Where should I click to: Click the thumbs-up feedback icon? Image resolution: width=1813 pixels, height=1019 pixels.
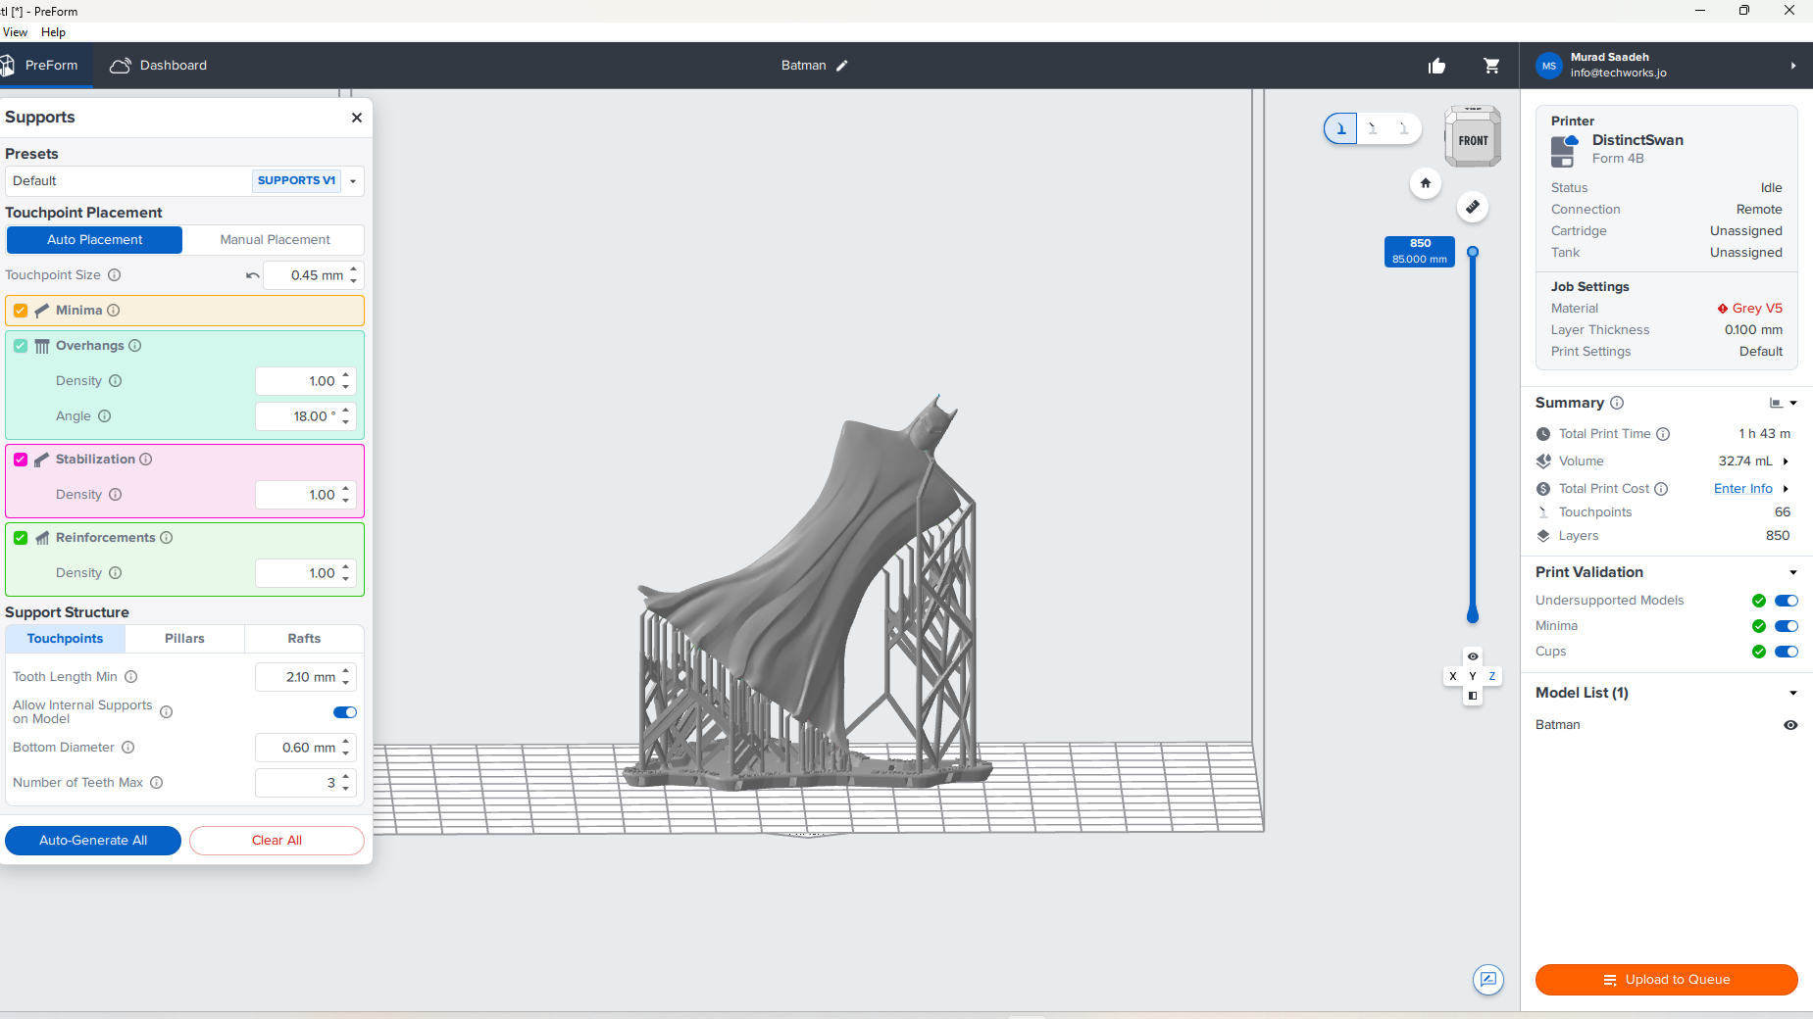(x=1437, y=66)
